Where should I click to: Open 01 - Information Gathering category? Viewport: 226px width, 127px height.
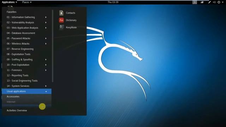coord(20,17)
